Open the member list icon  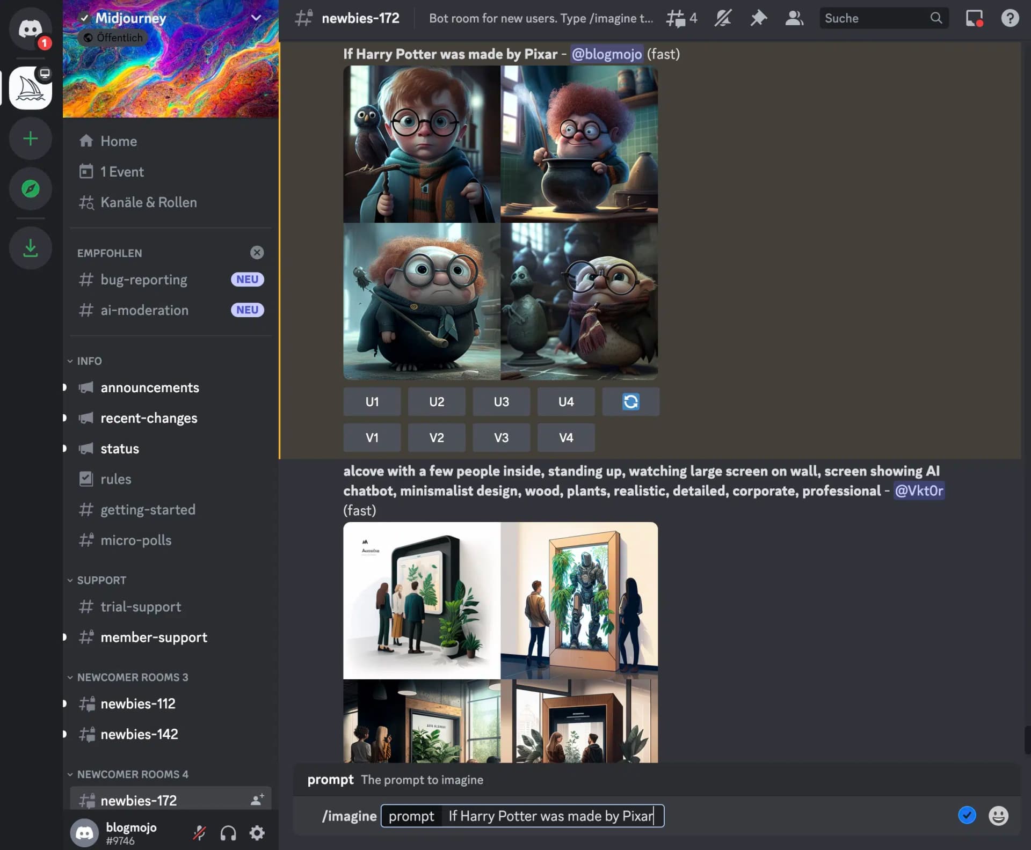[794, 18]
